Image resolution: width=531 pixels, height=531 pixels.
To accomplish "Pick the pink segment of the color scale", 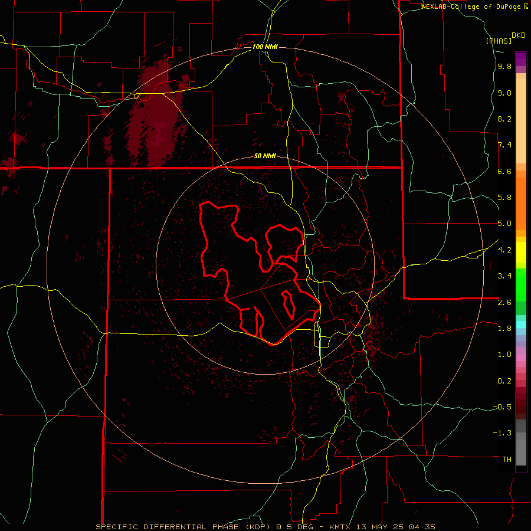I will point(521,358).
